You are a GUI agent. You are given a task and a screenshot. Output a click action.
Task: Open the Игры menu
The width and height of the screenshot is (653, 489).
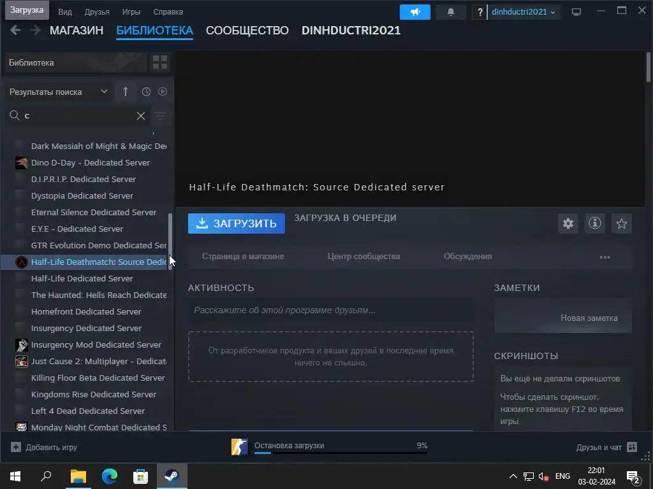[x=131, y=12]
